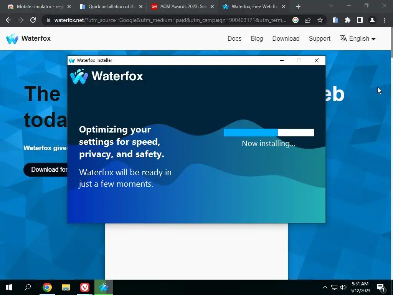Open Chrome's three-dot menu

point(385,20)
